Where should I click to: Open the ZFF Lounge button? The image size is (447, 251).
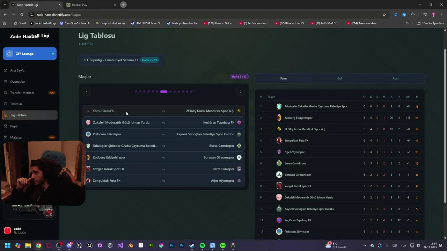pyautogui.click(x=30, y=54)
